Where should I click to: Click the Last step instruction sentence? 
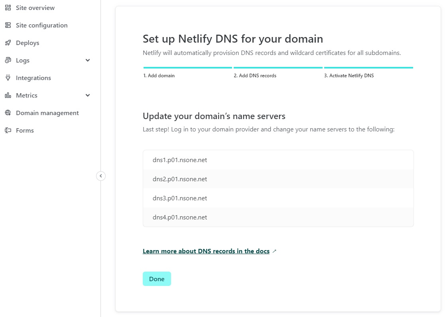point(268,129)
